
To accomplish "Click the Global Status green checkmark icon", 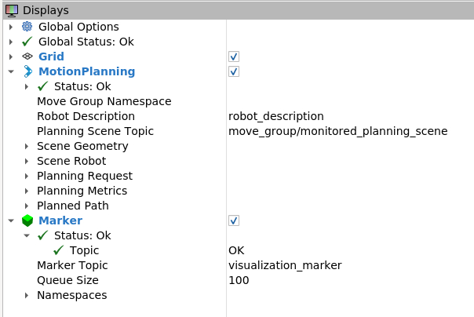I will pyautogui.click(x=27, y=42).
